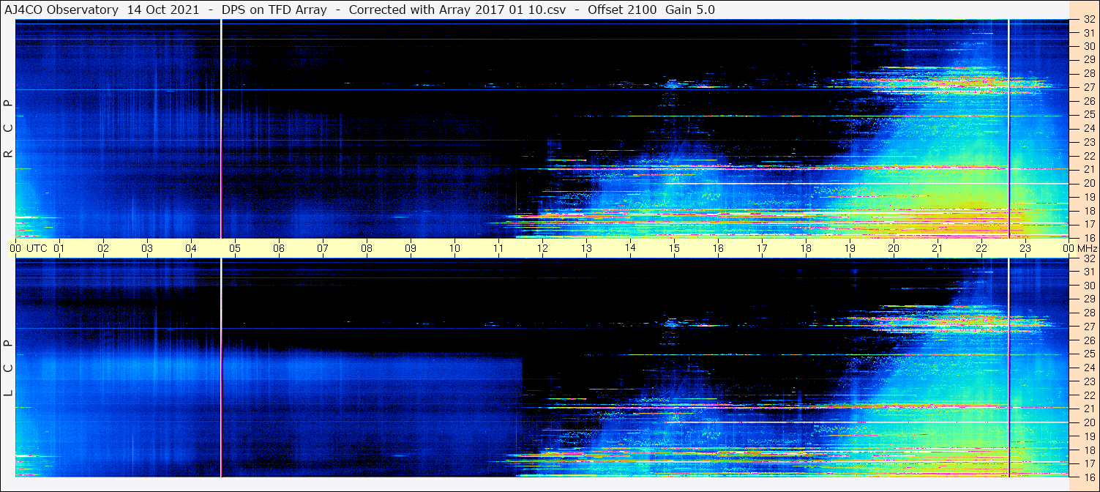Click the 'MHz' label on the time axis
1100x492 pixels.
click(1088, 248)
